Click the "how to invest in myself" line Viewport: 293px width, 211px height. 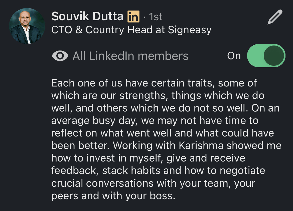point(148,158)
